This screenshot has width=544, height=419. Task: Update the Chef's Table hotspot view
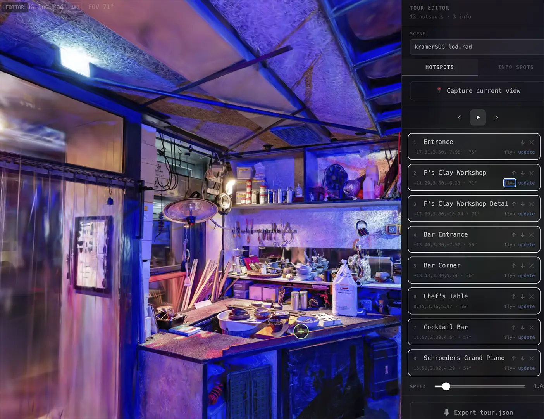(526, 306)
